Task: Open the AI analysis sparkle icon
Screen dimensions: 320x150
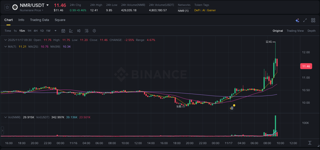Action: [297, 20]
